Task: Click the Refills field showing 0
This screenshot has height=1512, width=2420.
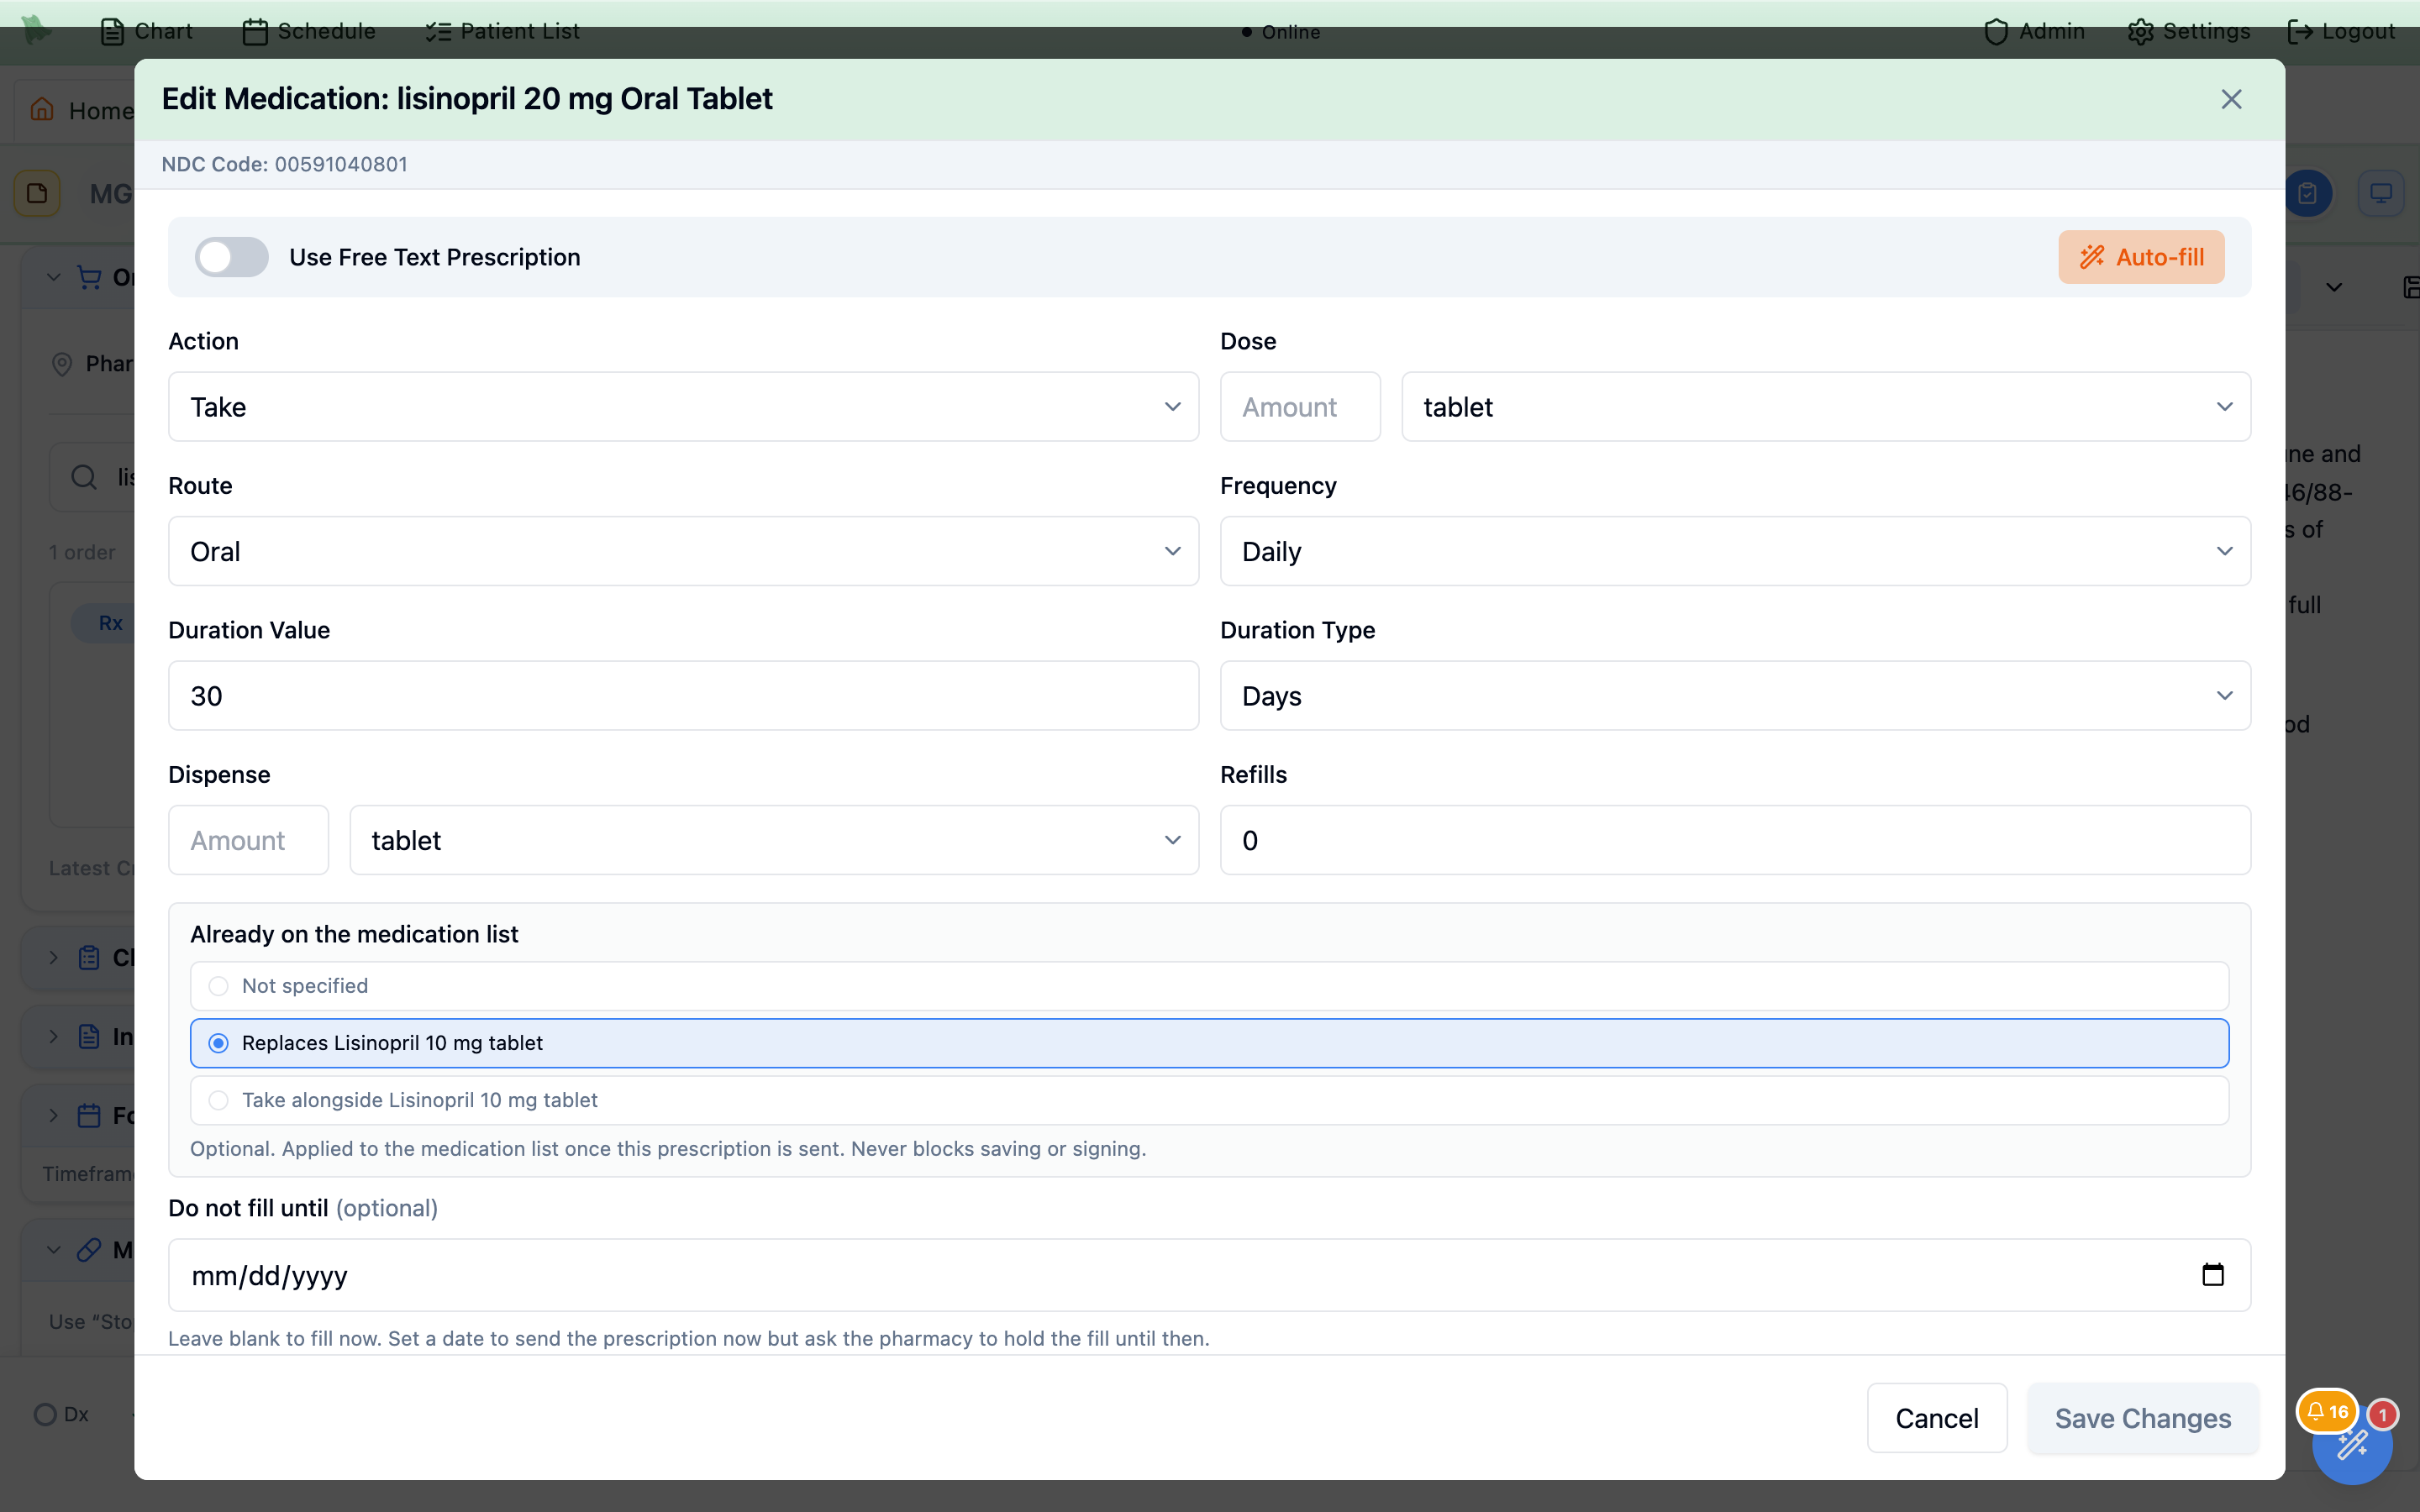Action: pyautogui.click(x=1735, y=840)
